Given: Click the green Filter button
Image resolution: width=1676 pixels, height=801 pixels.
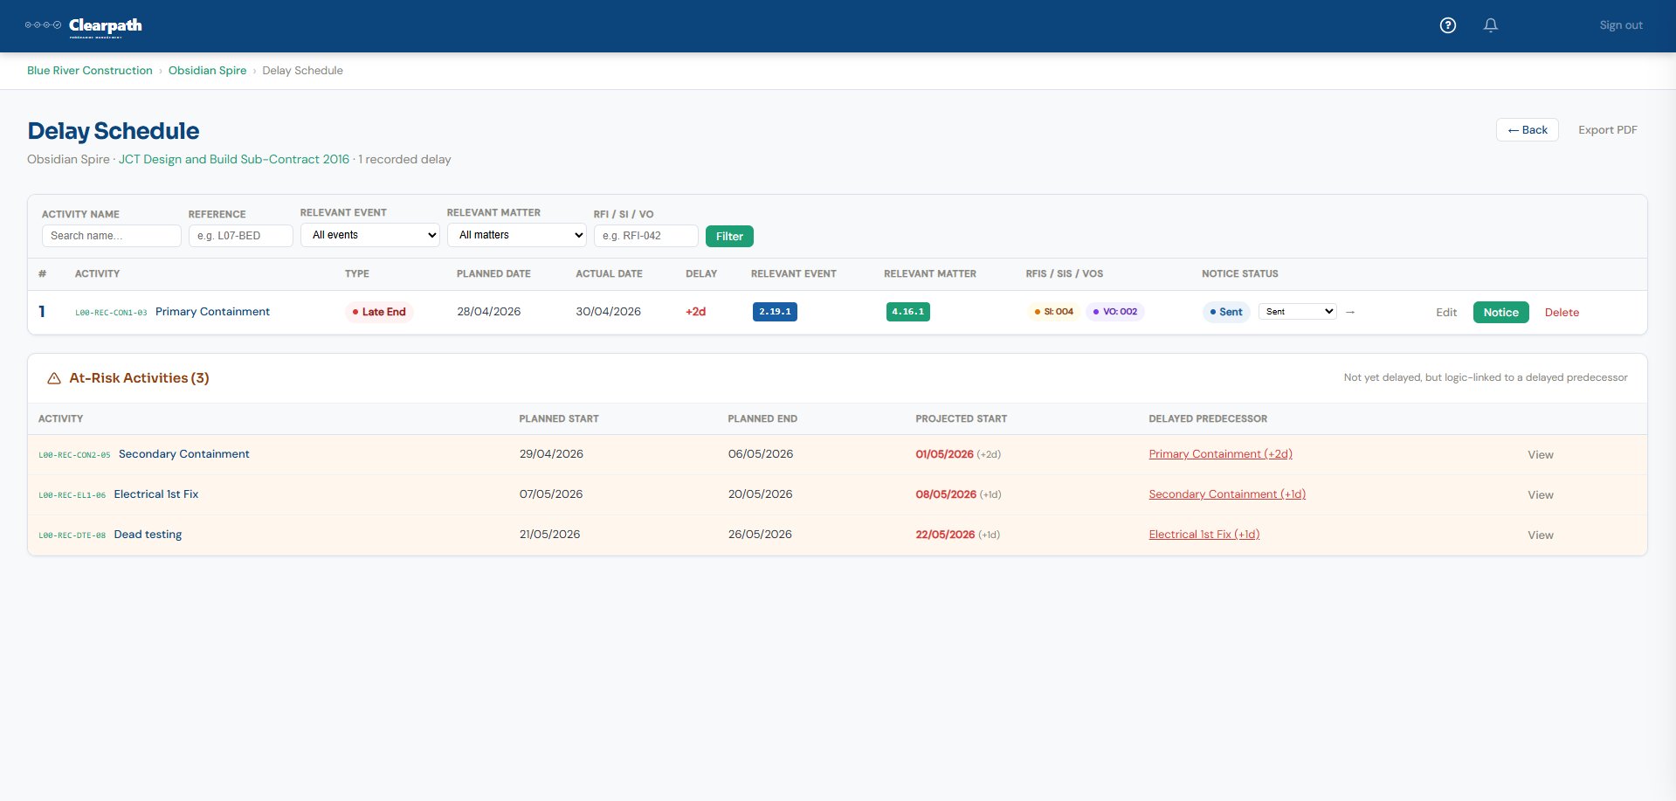Looking at the screenshot, I should 729,236.
